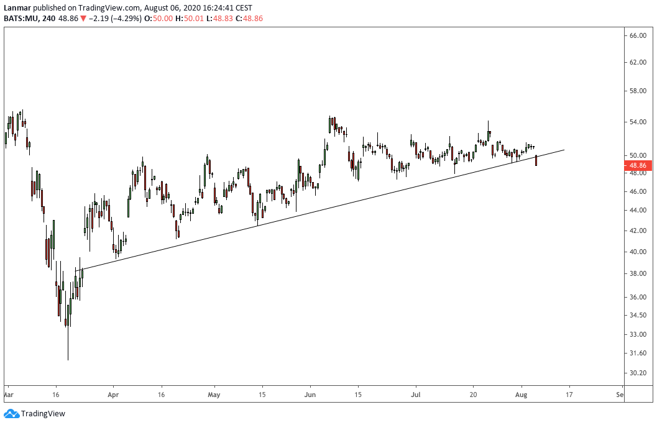Click the 33.00 price axis label

638,334
